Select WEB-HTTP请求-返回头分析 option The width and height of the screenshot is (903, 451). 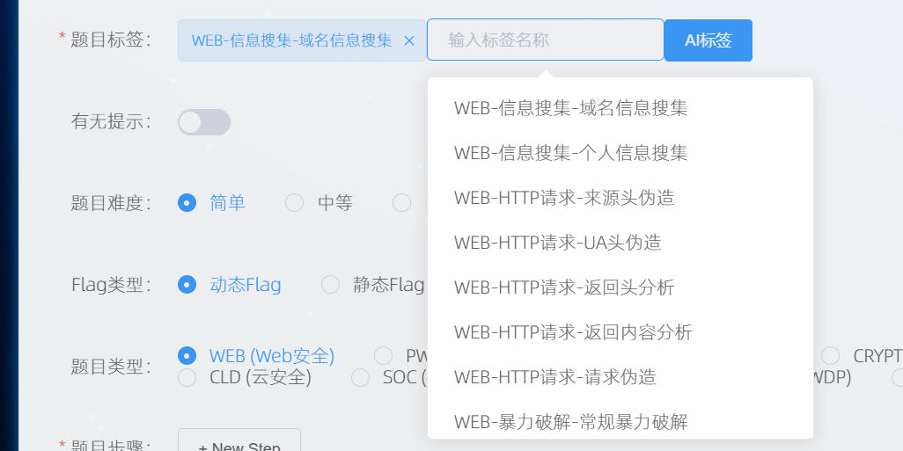(564, 287)
